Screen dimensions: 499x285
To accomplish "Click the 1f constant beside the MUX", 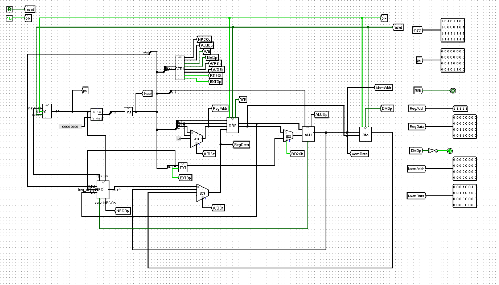I will pos(179,139).
